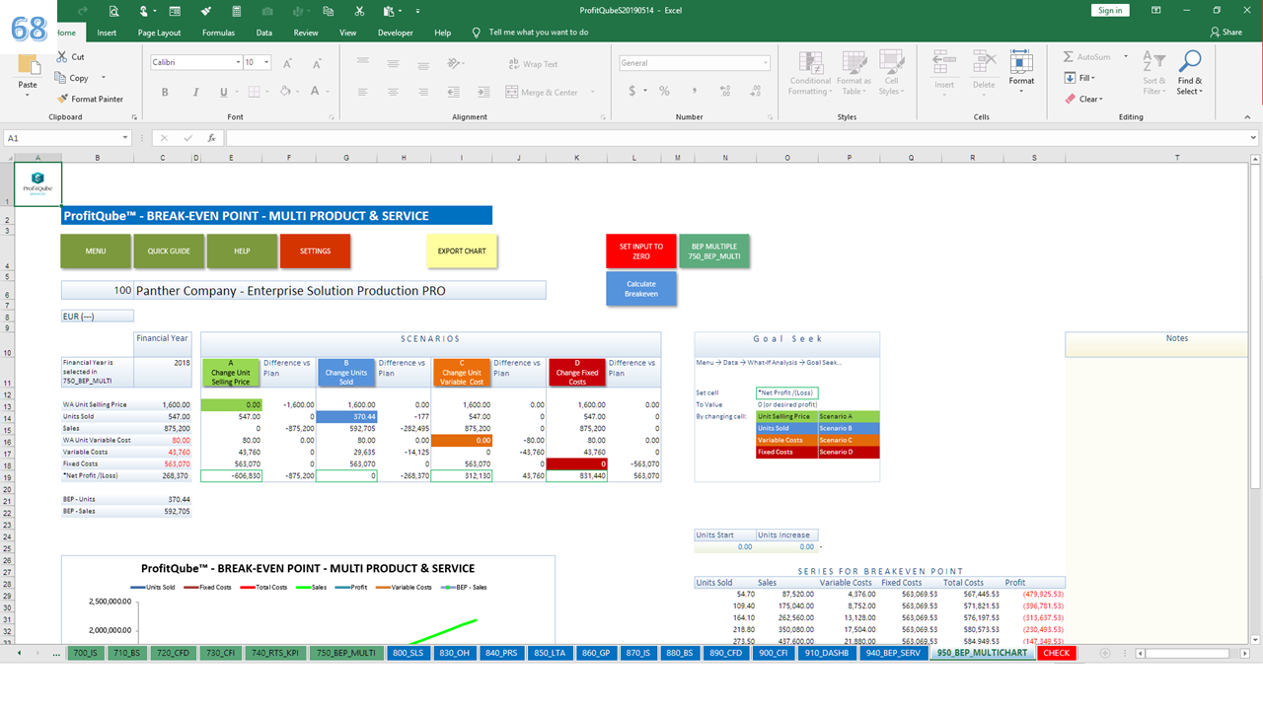Toggle Italic formatting
The height and width of the screenshot is (710, 1263).
point(195,92)
